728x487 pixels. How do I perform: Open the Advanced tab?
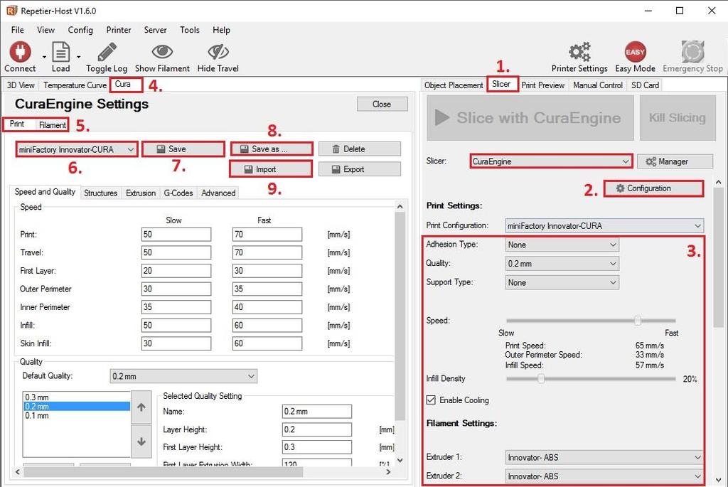(218, 193)
